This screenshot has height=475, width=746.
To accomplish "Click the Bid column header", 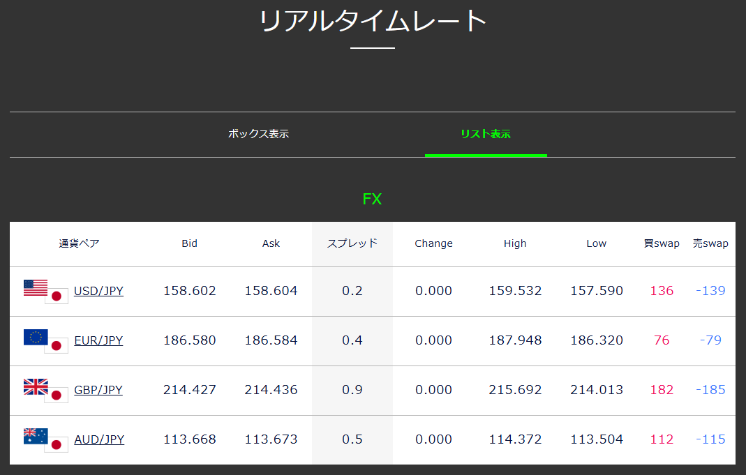I will click(189, 243).
